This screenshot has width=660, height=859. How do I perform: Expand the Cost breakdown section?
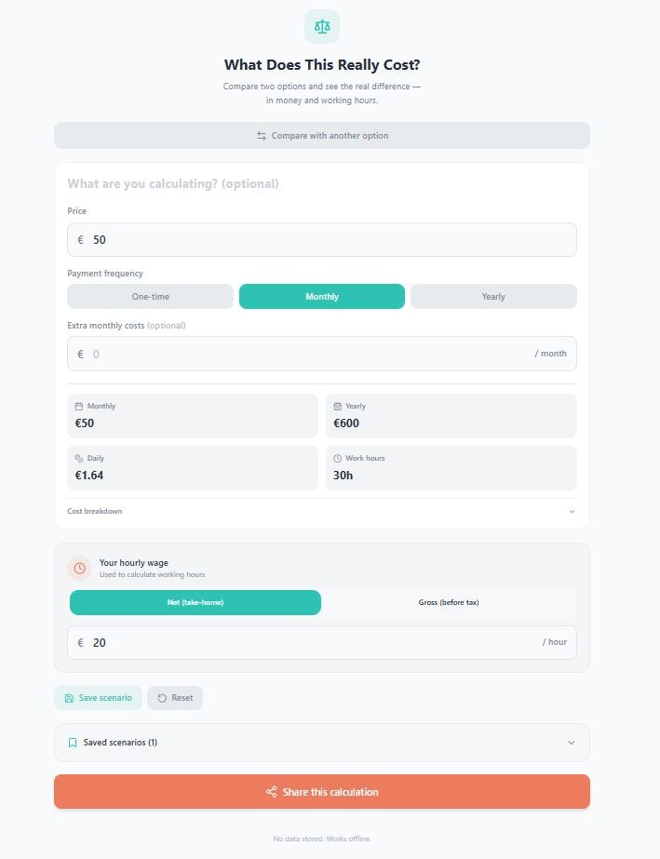pyautogui.click(x=321, y=511)
